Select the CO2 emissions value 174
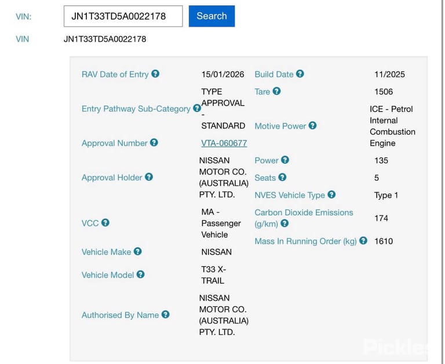The image size is (445, 364). pyautogui.click(x=381, y=218)
